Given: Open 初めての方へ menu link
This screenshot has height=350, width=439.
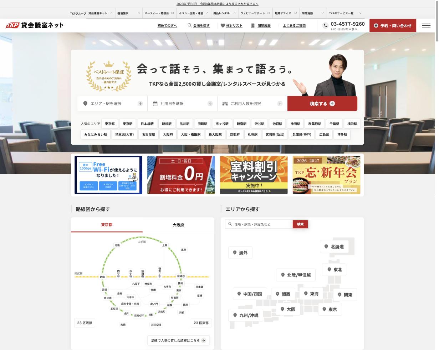Looking at the screenshot, I should (167, 26).
